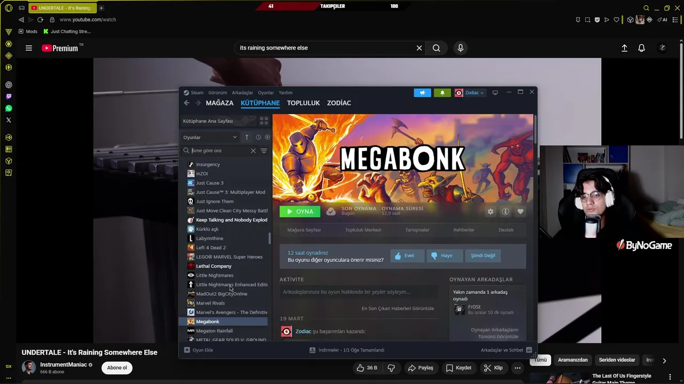
Task: Click the green OYNA play button
Action: click(x=300, y=212)
